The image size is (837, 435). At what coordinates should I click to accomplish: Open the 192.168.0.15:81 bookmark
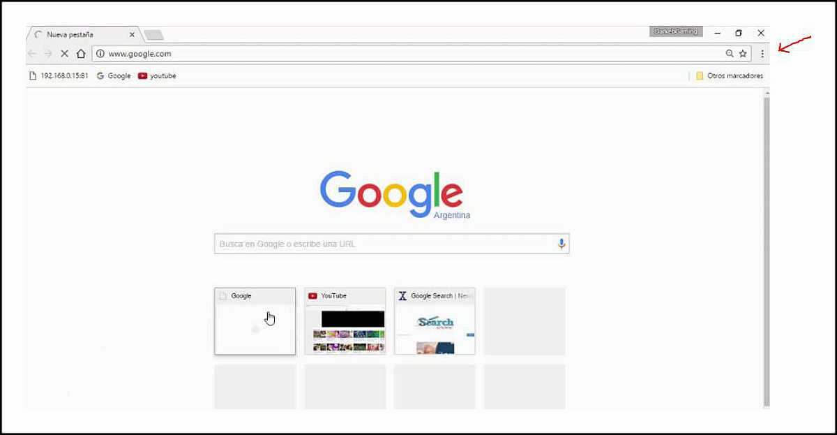[59, 76]
